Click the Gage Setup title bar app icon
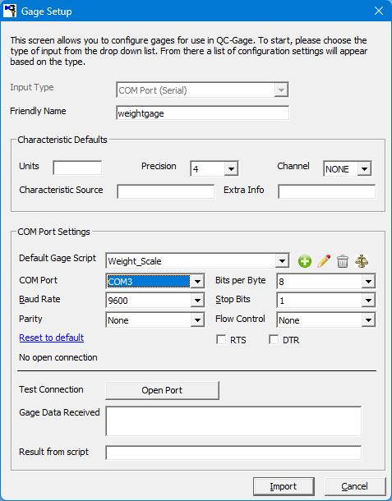Image resolution: width=392 pixels, height=501 pixels. pyautogui.click(x=10, y=11)
